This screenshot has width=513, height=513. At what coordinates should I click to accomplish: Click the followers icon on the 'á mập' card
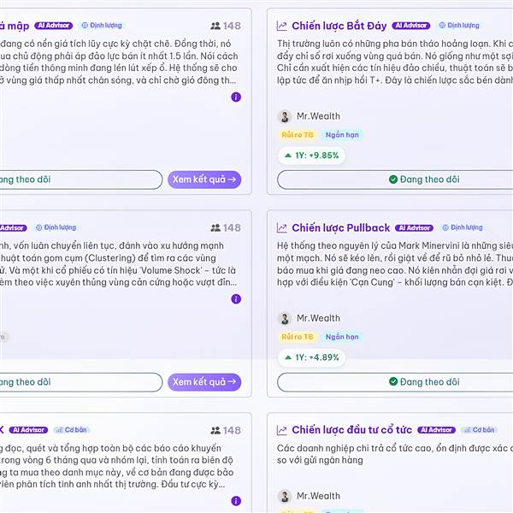coord(215,27)
